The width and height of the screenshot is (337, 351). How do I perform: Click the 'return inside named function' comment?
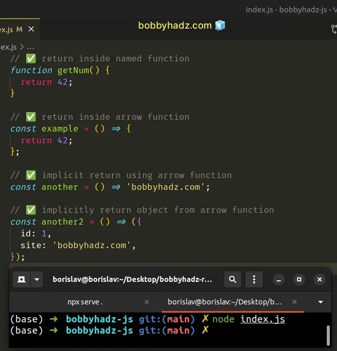point(100,59)
